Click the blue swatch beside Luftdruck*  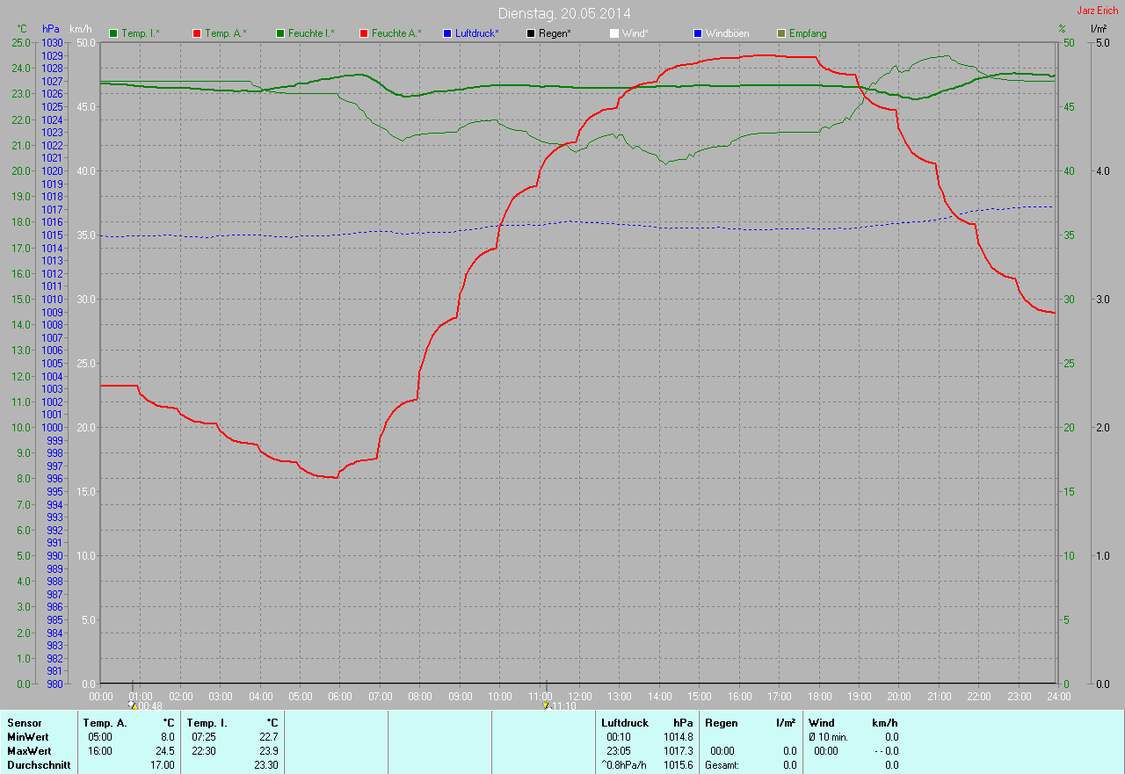tap(447, 33)
